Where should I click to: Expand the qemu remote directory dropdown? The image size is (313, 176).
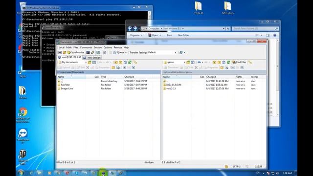[184, 62]
